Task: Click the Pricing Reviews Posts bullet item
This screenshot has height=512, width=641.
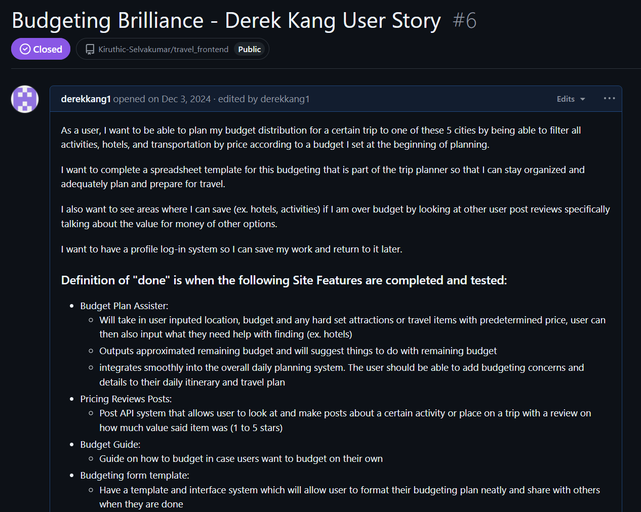Action: point(126,399)
